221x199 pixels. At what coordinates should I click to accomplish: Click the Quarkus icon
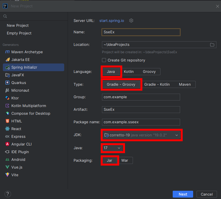pos(7,83)
